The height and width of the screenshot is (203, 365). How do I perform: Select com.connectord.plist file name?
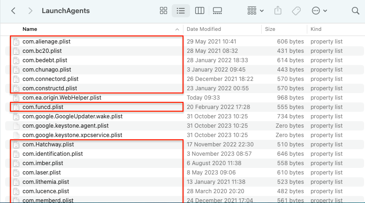(x=51, y=79)
